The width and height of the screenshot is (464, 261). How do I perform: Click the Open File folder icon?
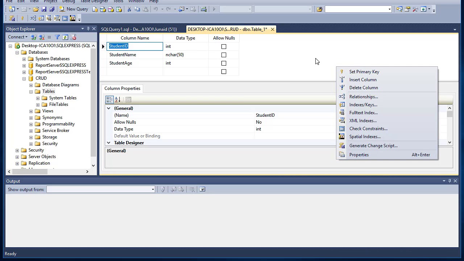(x=36, y=9)
